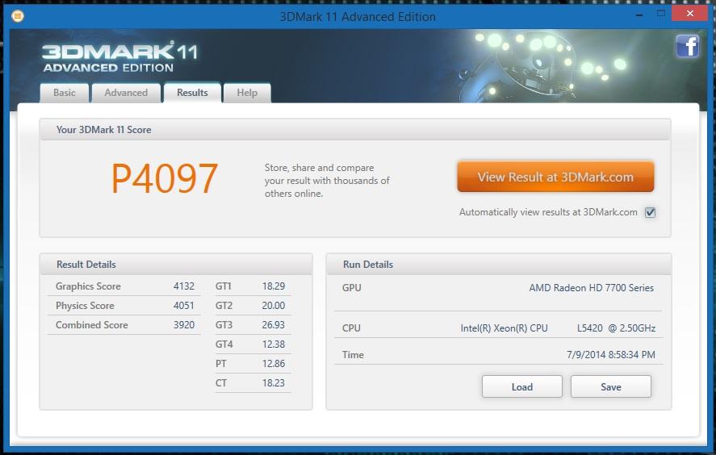Click the CPU label in Run Details
The height and width of the screenshot is (455, 716).
point(351,328)
